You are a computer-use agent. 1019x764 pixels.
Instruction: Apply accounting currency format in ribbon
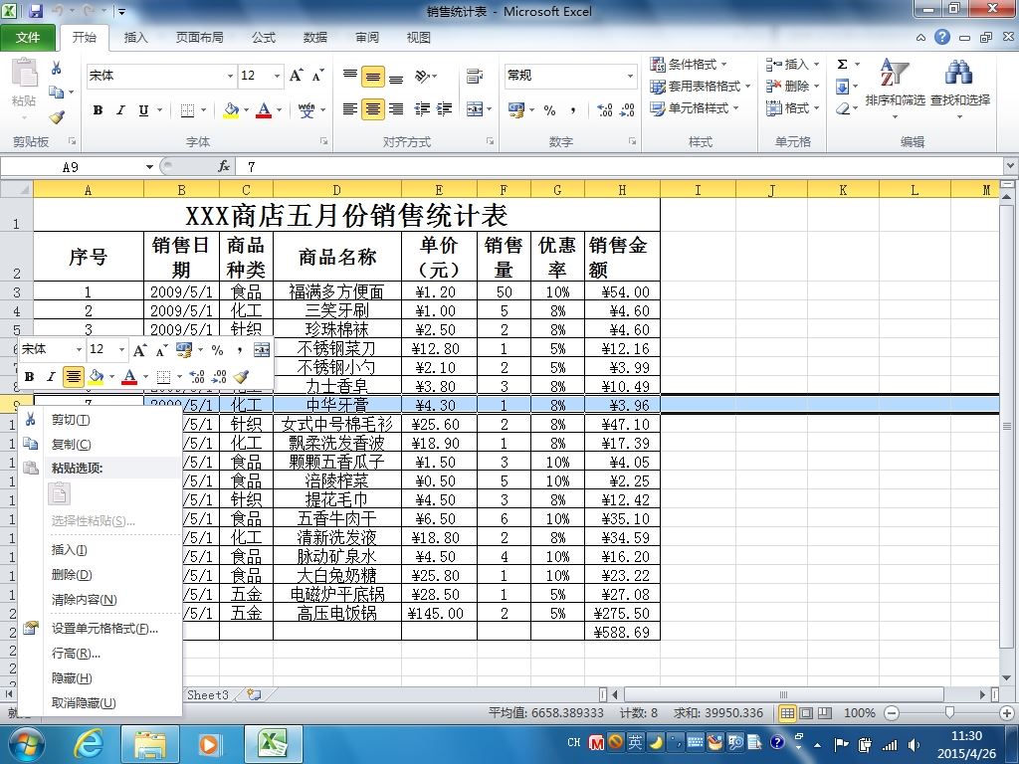coord(516,110)
